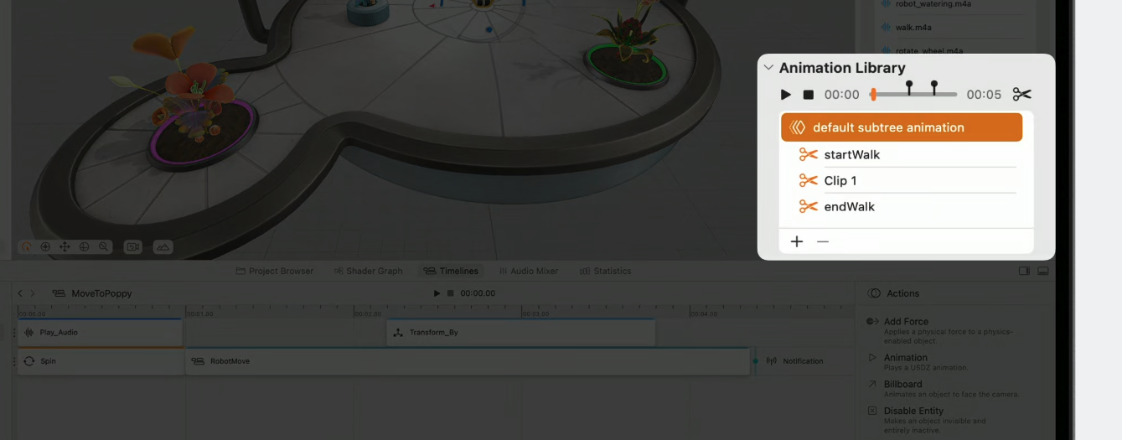This screenshot has width=1122, height=440.
Task: Navigate back with left chevron in Timelines
Action: click(20, 293)
